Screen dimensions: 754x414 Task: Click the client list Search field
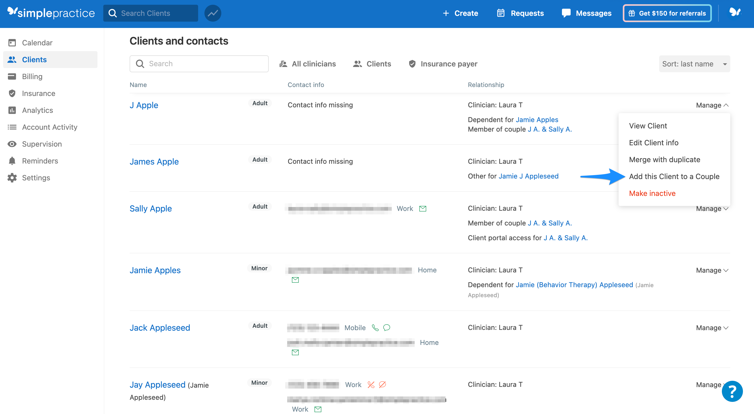point(199,64)
